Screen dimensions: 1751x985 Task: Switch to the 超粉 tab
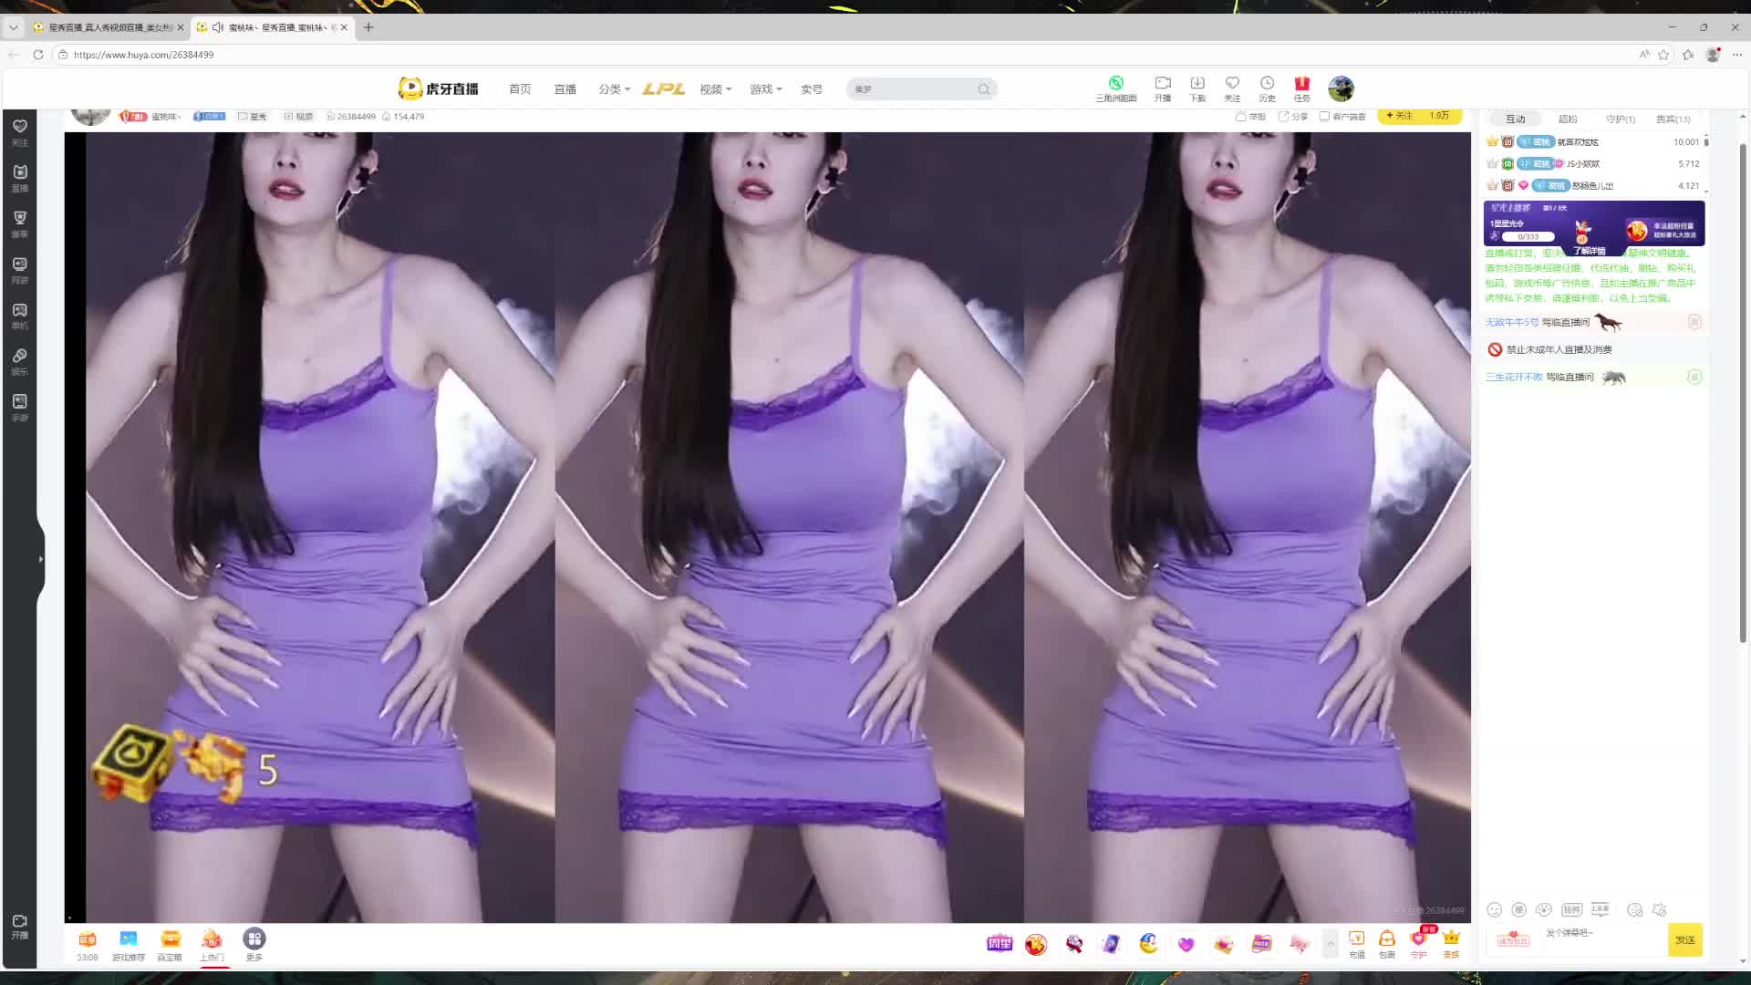tap(1568, 119)
